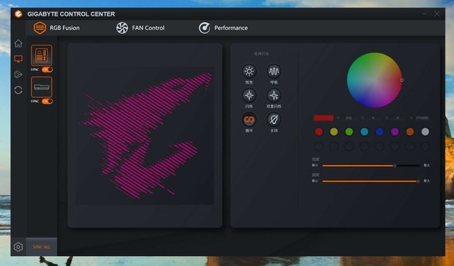The height and width of the screenshot is (266, 454).
Task: Click the FF0000 hex color field
Action: click(x=422, y=118)
